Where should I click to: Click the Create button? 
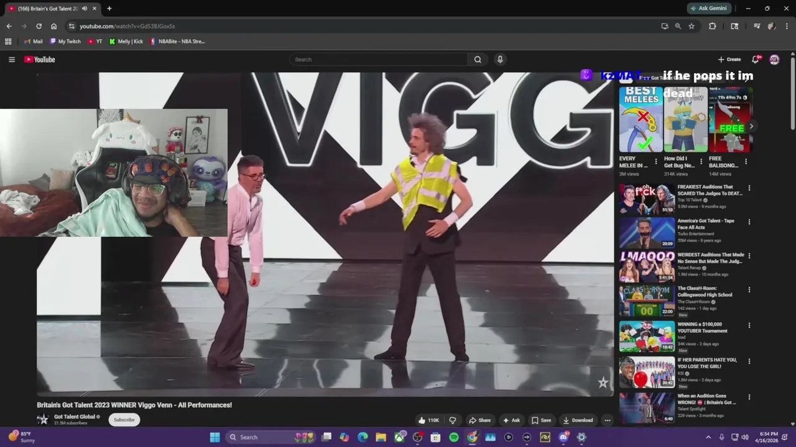(x=729, y=60)
